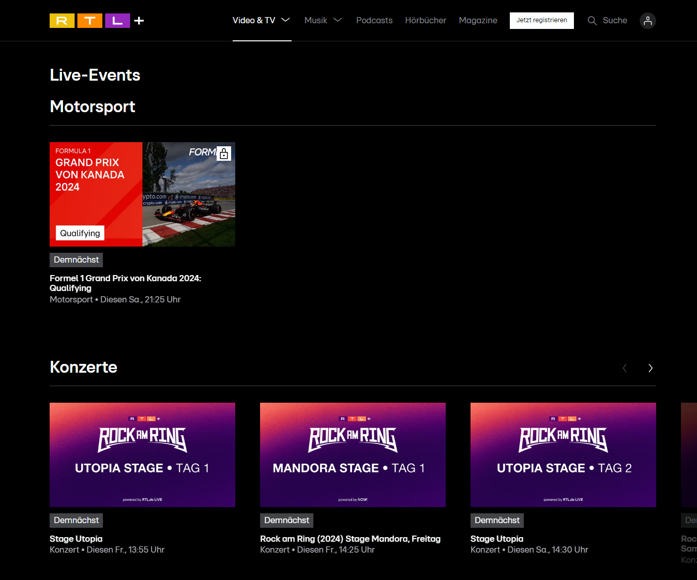
Task: Click 'Konzert • Diesen Fr., 13:55 Uhr' text
Action: pyautogui.click(x=107, y=550)
